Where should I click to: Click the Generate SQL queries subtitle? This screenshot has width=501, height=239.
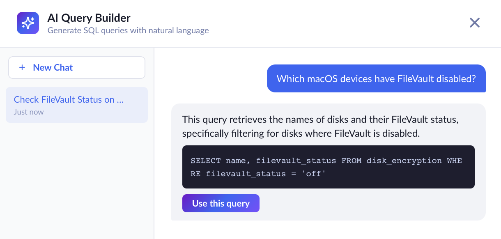(128, 30)
